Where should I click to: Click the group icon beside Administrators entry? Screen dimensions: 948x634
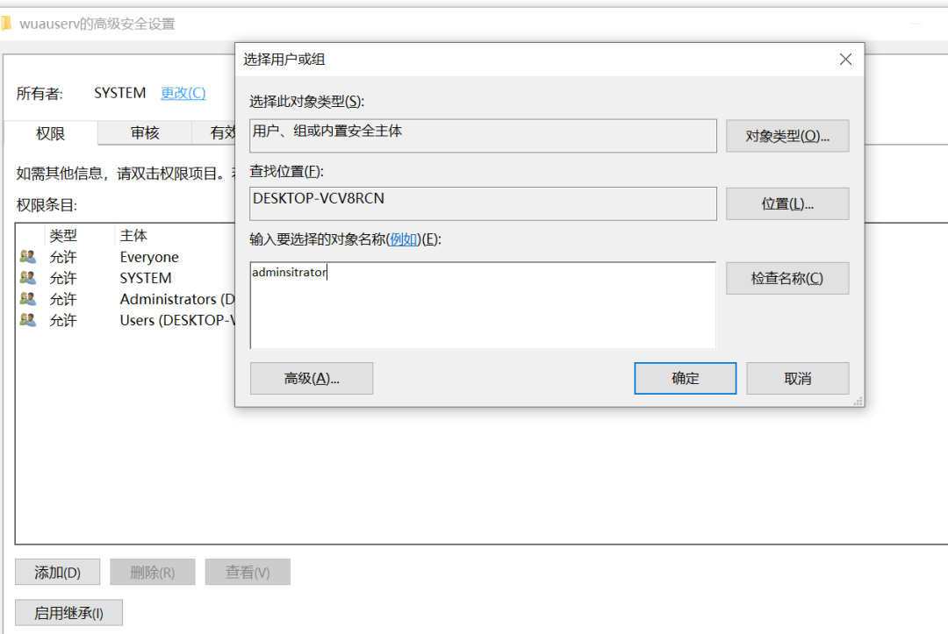(x=28, y=299)
